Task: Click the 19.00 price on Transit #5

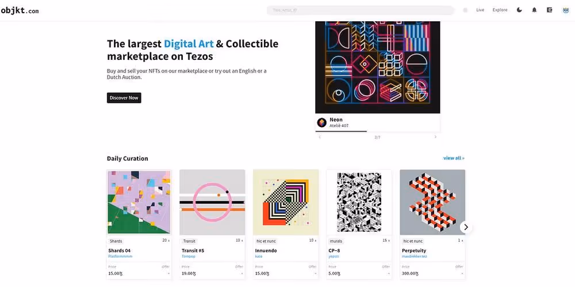Action: 189,273
